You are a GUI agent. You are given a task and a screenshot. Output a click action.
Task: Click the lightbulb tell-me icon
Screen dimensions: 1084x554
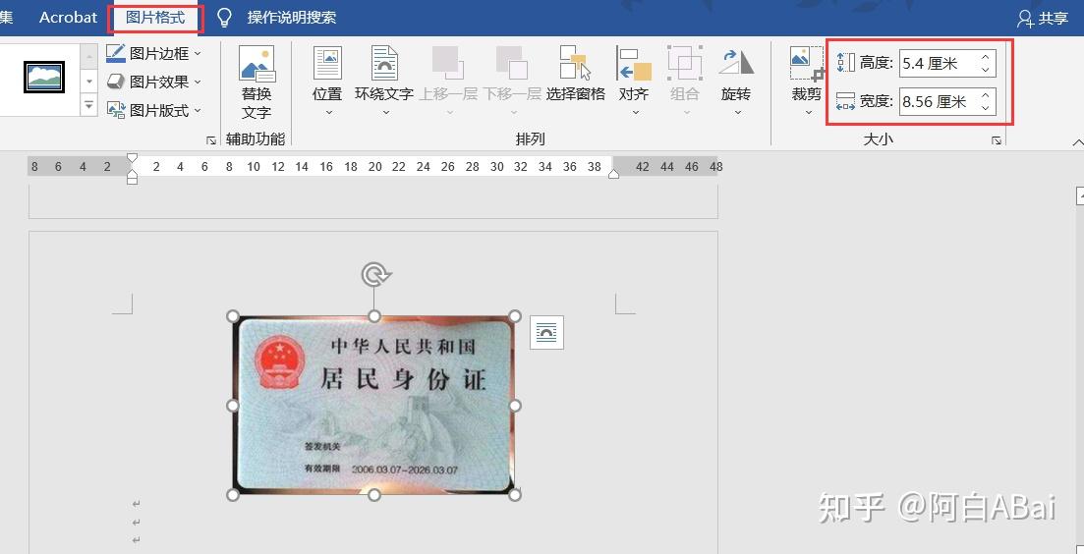tap(224, 18)
